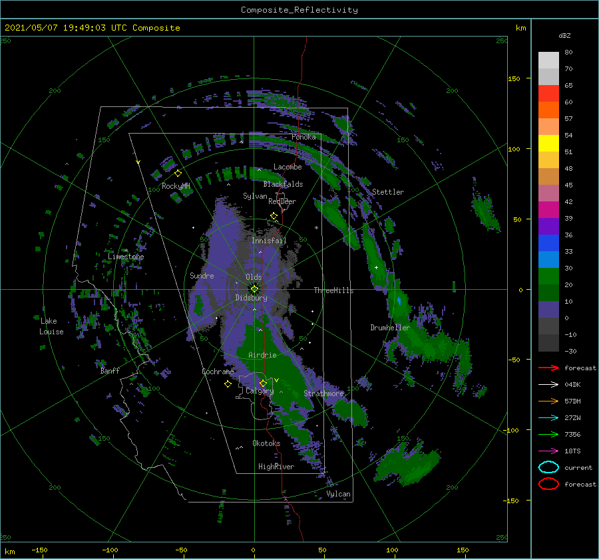
Task: Click the green 7356 arrow legend icon
Action: coord(548,434)
